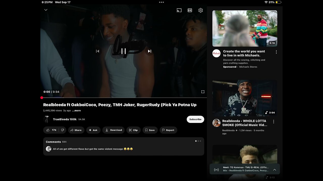Viewport: 323px width, 181px height.
Task: Play the third suggested video thumbnail
Action: 245,154
